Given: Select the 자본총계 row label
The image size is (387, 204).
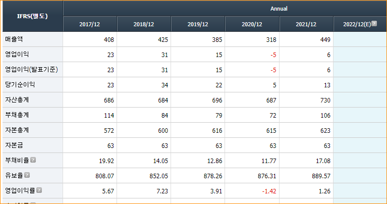Looking at the screenshot, I should pos(17,130).
